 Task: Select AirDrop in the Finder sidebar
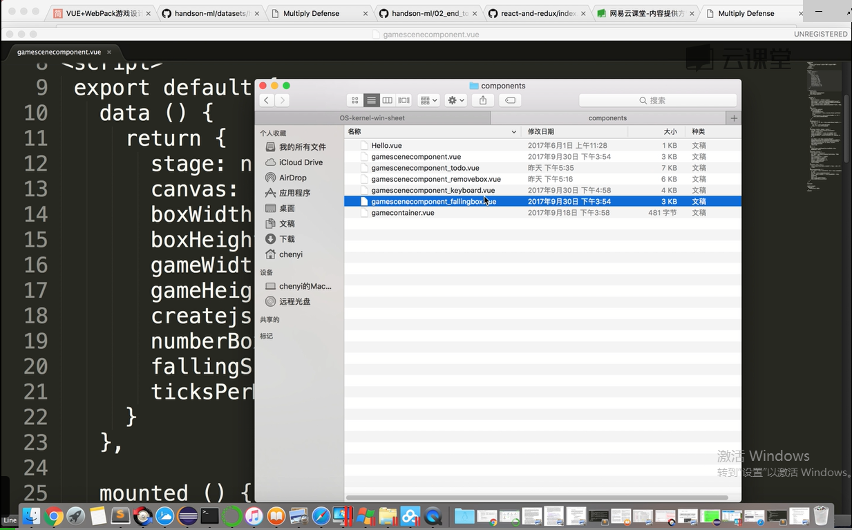point(292,178)
